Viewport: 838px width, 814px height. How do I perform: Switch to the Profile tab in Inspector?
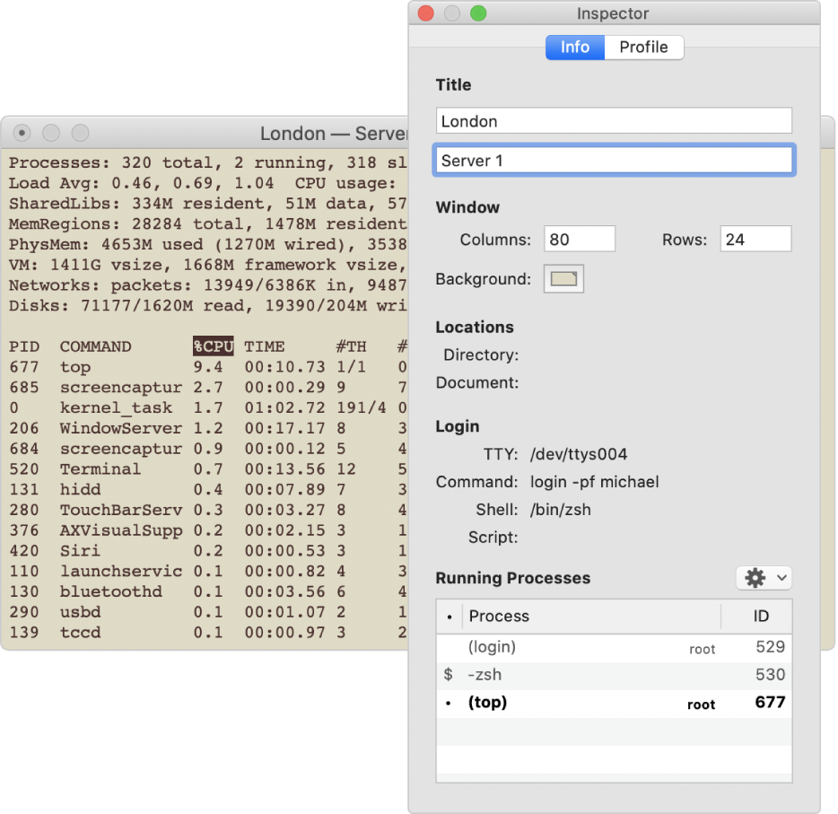(643, 47)
